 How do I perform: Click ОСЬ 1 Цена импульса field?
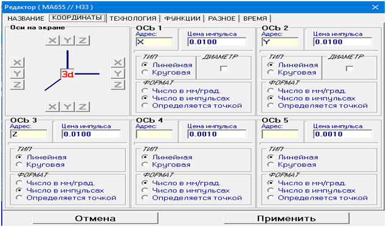pos(217,42)
